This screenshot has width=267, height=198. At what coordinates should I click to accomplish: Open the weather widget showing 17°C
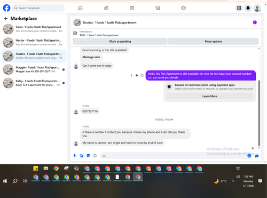tap(220, 181)
